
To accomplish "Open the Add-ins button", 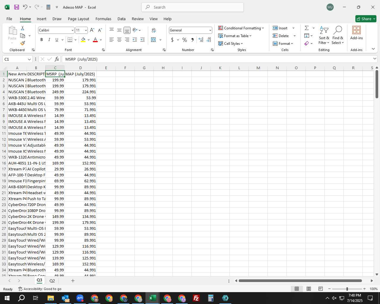I will click(357, 33).
